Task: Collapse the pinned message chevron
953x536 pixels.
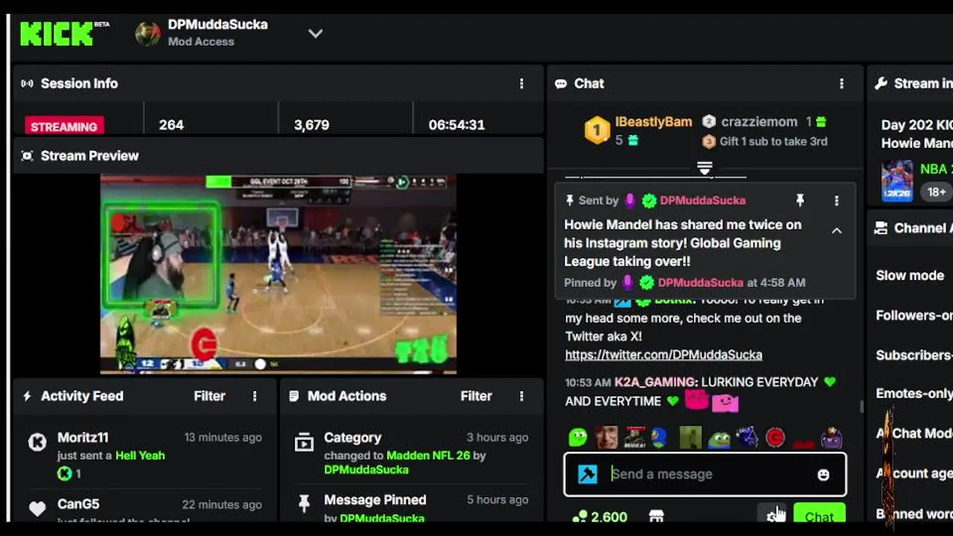Action: pos(836,231)
